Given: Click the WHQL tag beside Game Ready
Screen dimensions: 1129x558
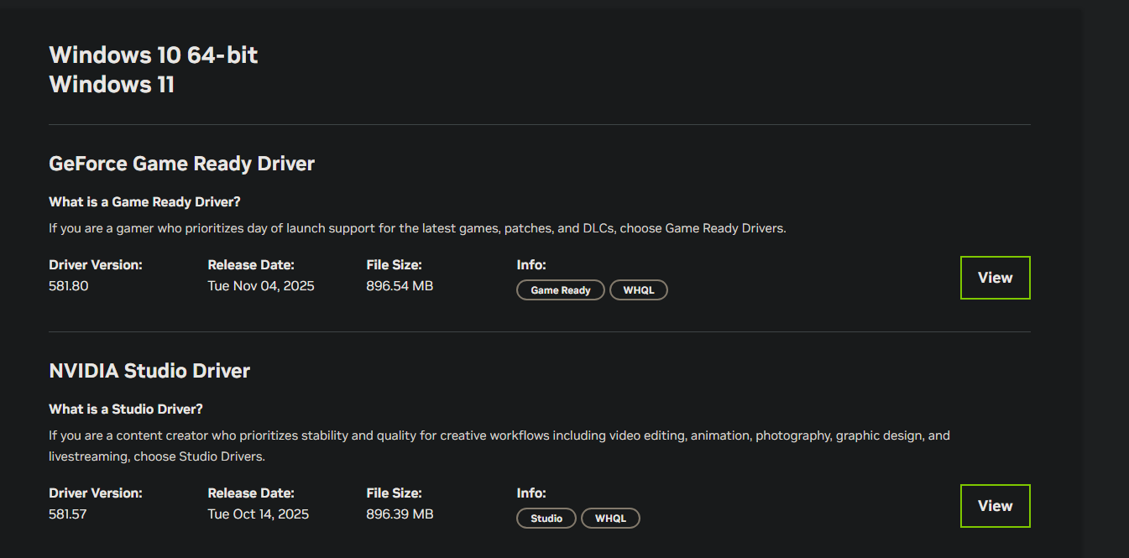Looking at the screenshot, I should 639,290.
